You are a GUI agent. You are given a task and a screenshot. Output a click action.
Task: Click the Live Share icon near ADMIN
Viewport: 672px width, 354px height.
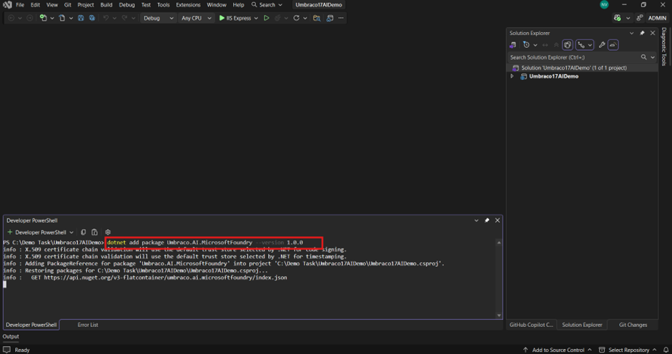coord(639,18)
